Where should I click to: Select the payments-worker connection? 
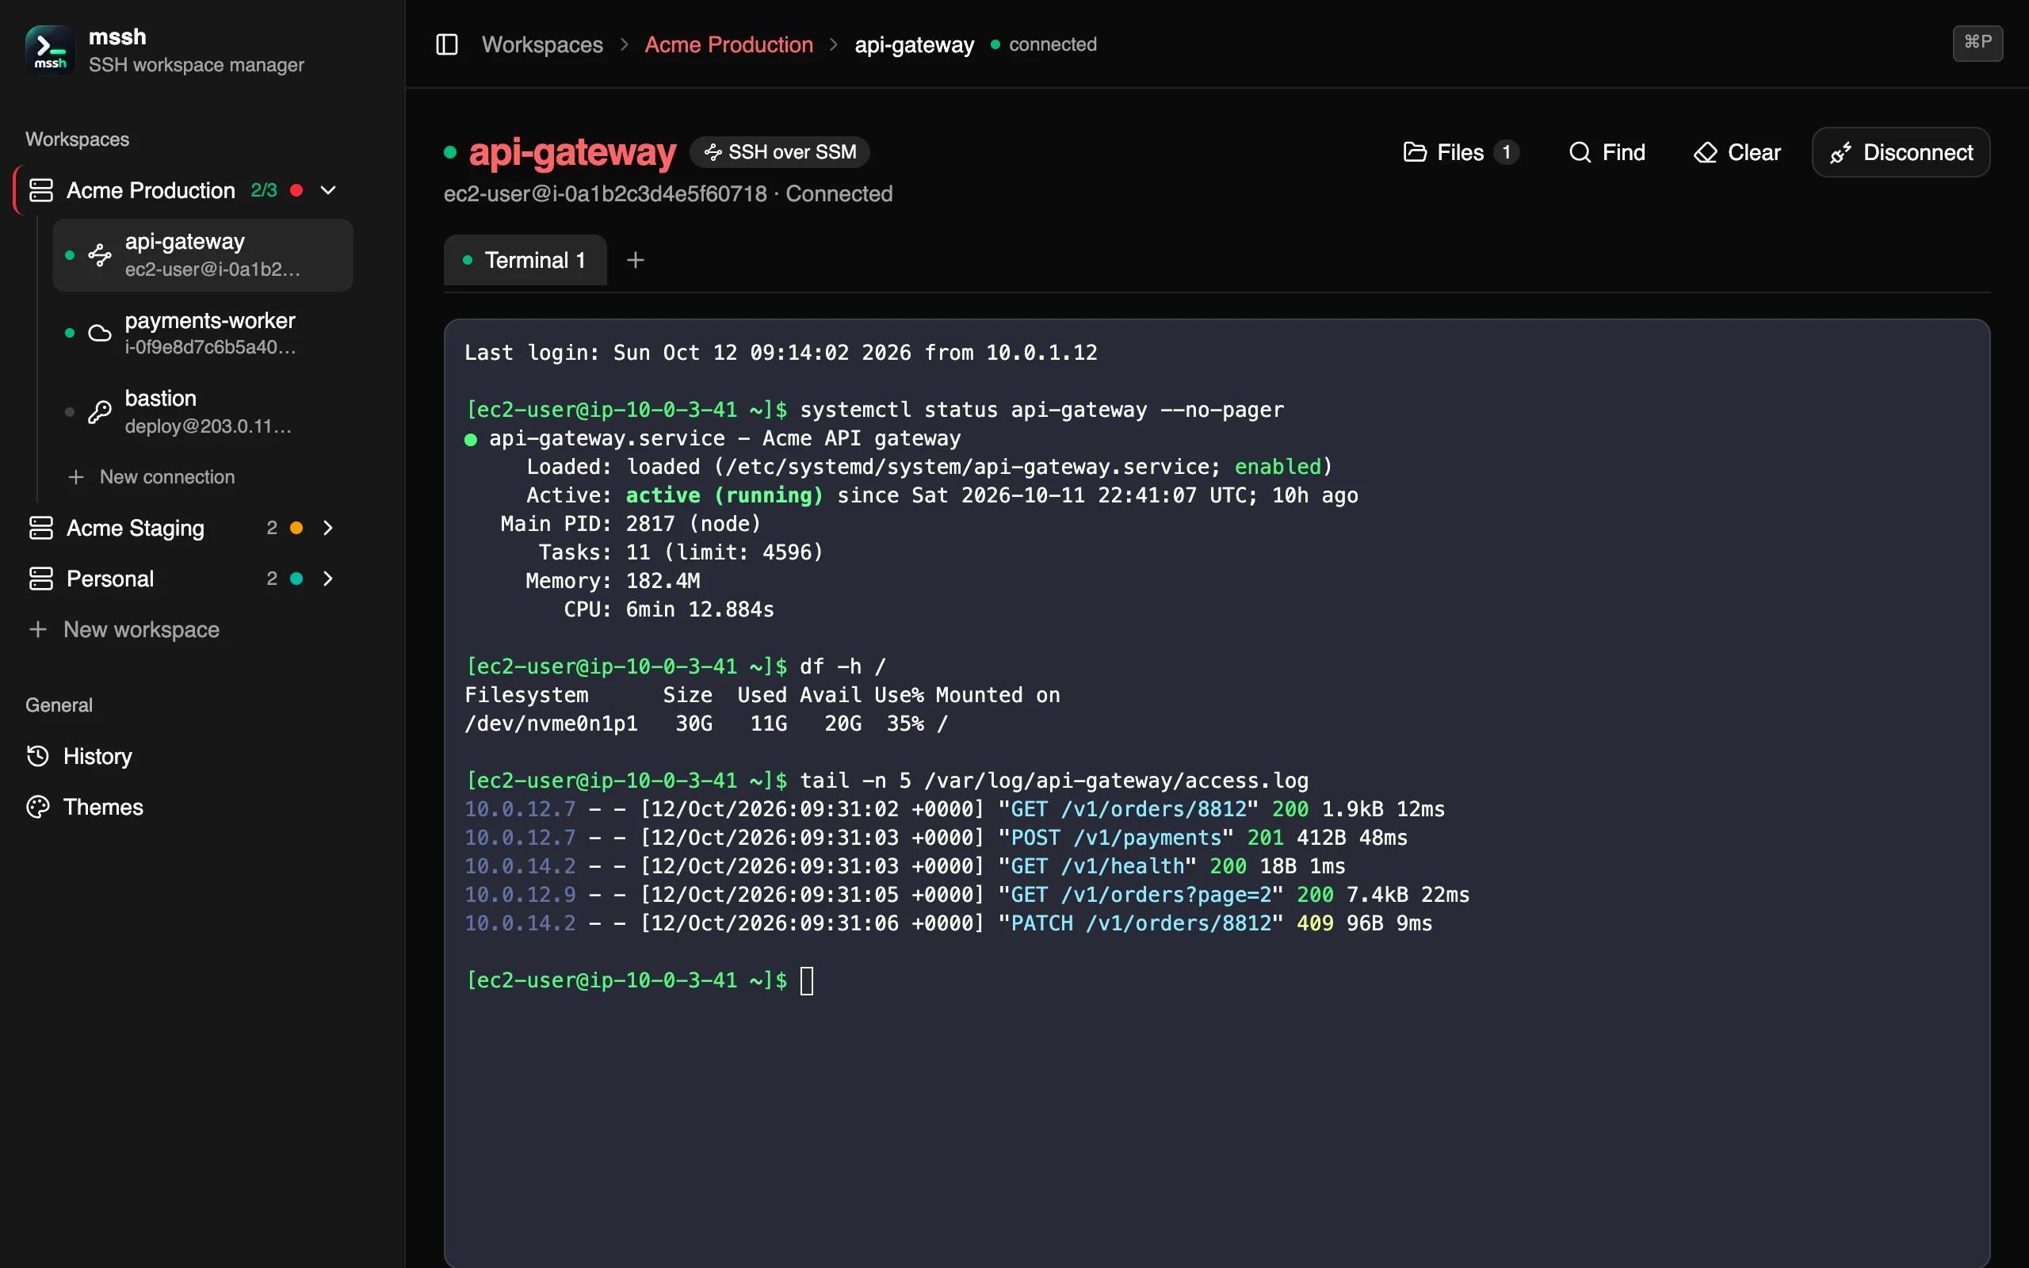203,333
